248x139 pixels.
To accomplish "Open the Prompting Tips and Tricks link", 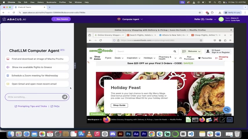I will click(31, 106).
